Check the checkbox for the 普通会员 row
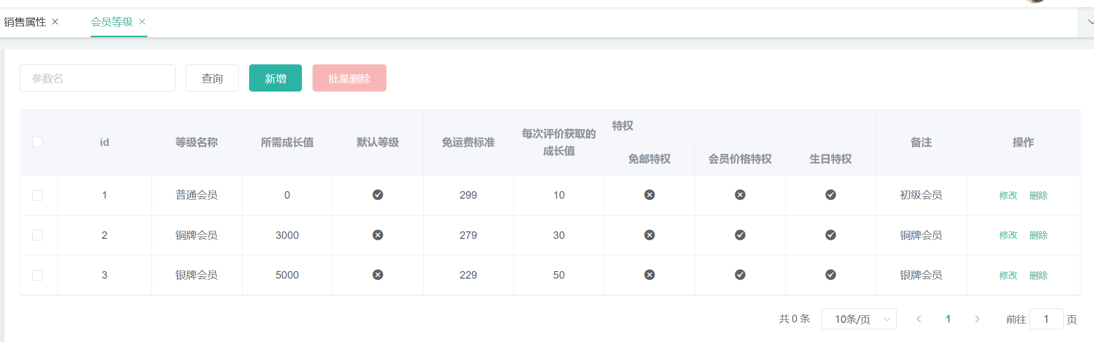 (x=38, y=195)
